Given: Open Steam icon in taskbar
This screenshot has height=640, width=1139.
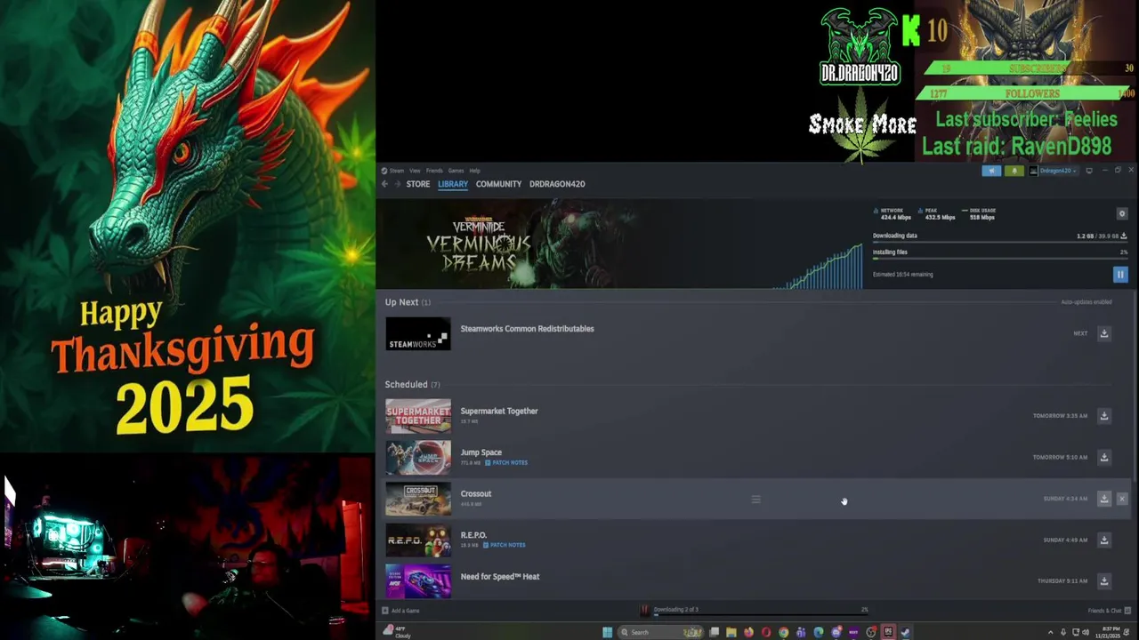Looking at the screenshot, I should click(x=905, y=632).
